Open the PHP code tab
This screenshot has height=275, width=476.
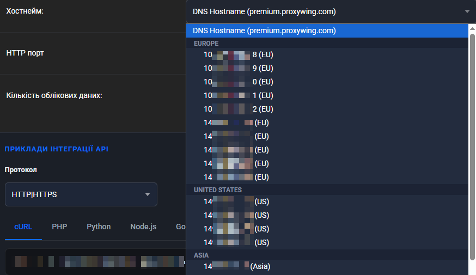[59, 227]
